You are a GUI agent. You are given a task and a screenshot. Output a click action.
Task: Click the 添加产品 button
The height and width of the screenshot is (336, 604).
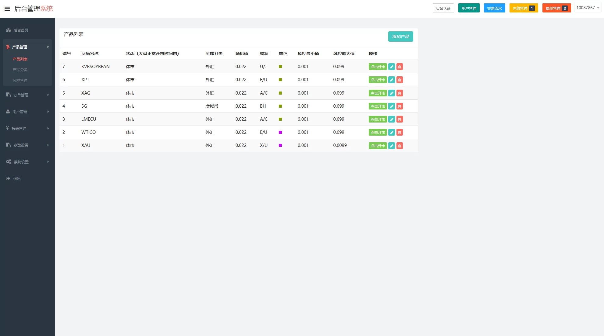(400, 36)
